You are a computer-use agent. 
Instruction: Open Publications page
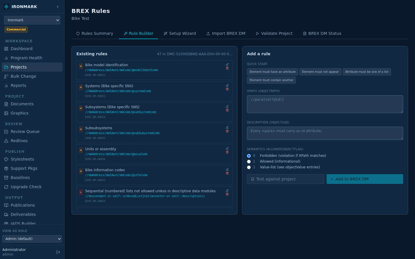click(32, 205)
